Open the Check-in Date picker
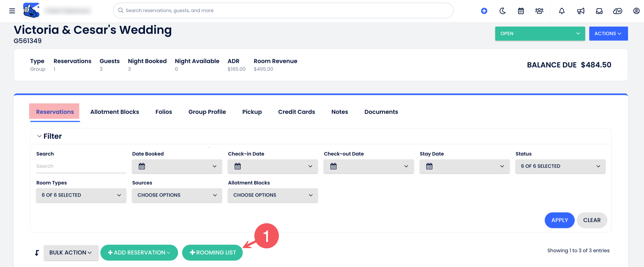The height and width of the screenshot is (267, 644). pyautogui.click(x=272, y=166)
